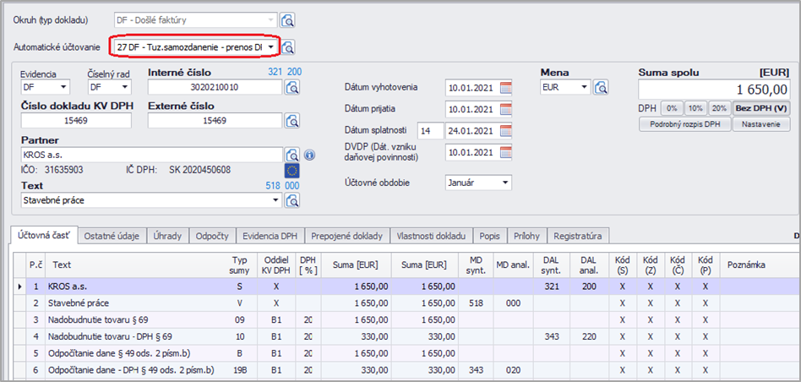Open the Evidencia DPH tab
This screenshot has height=382, width=801.
[x=268, y=236]
